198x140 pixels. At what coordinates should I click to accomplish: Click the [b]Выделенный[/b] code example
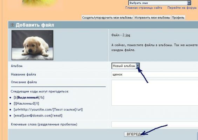point(29,98)
